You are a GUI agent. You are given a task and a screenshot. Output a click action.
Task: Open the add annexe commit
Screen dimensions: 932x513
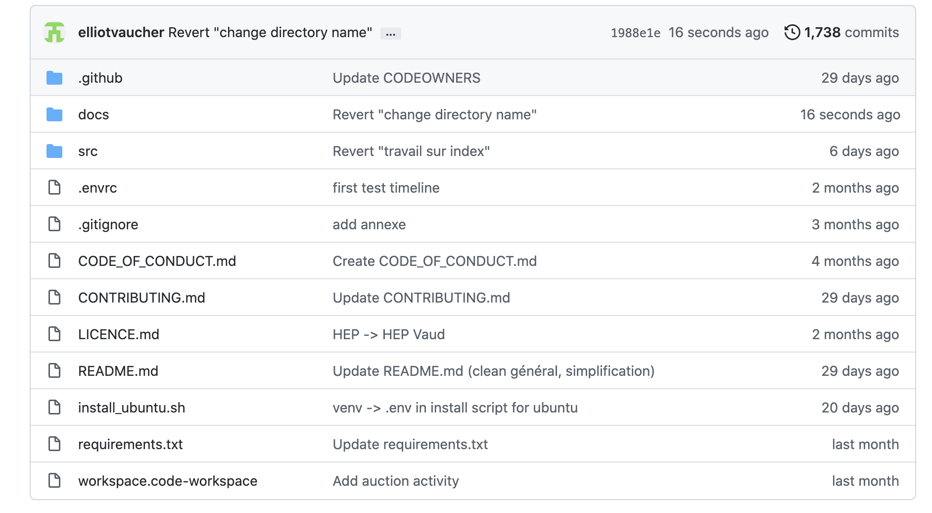369,225
